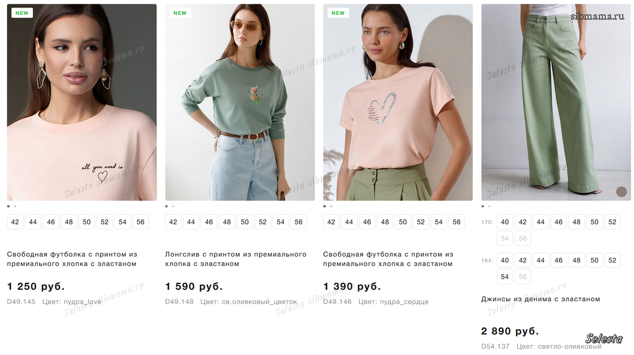Screen dimensions: 634x355
Task: Click the Selesta logo in the bottom corner
Action: (x=604, y=339)
